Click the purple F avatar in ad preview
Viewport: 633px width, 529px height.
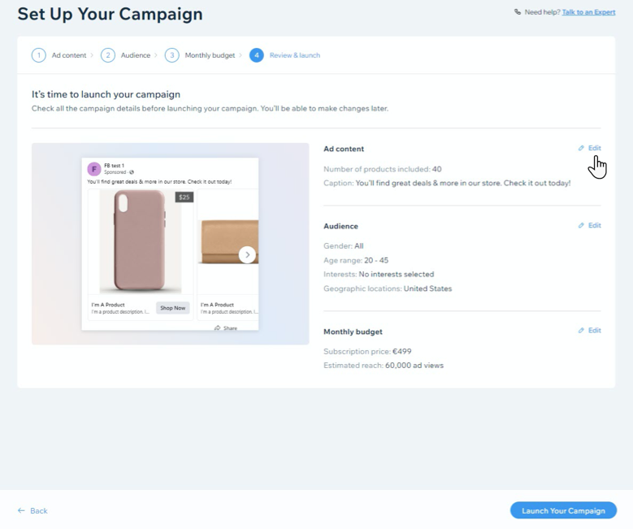coord(94,169)
